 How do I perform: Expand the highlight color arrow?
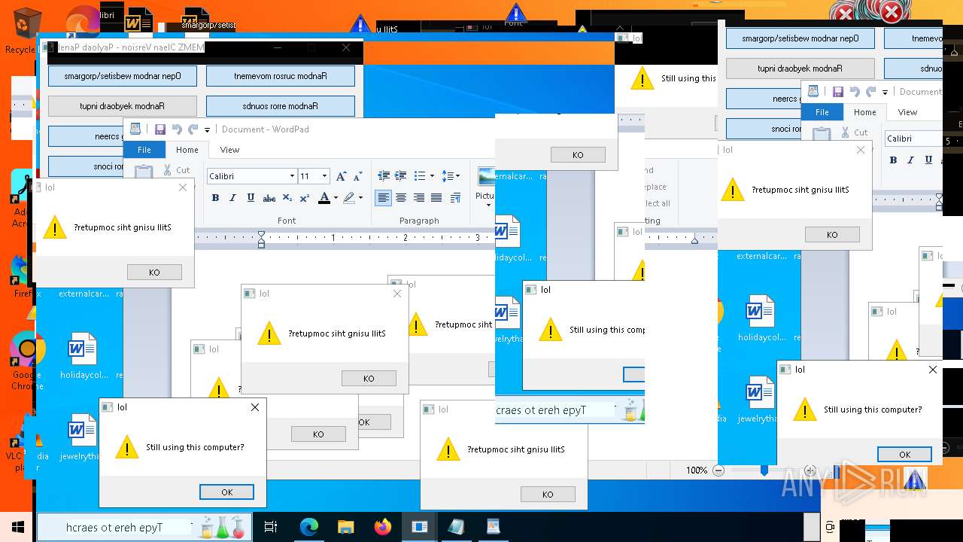pyautogui.click(x=360, y=198)
